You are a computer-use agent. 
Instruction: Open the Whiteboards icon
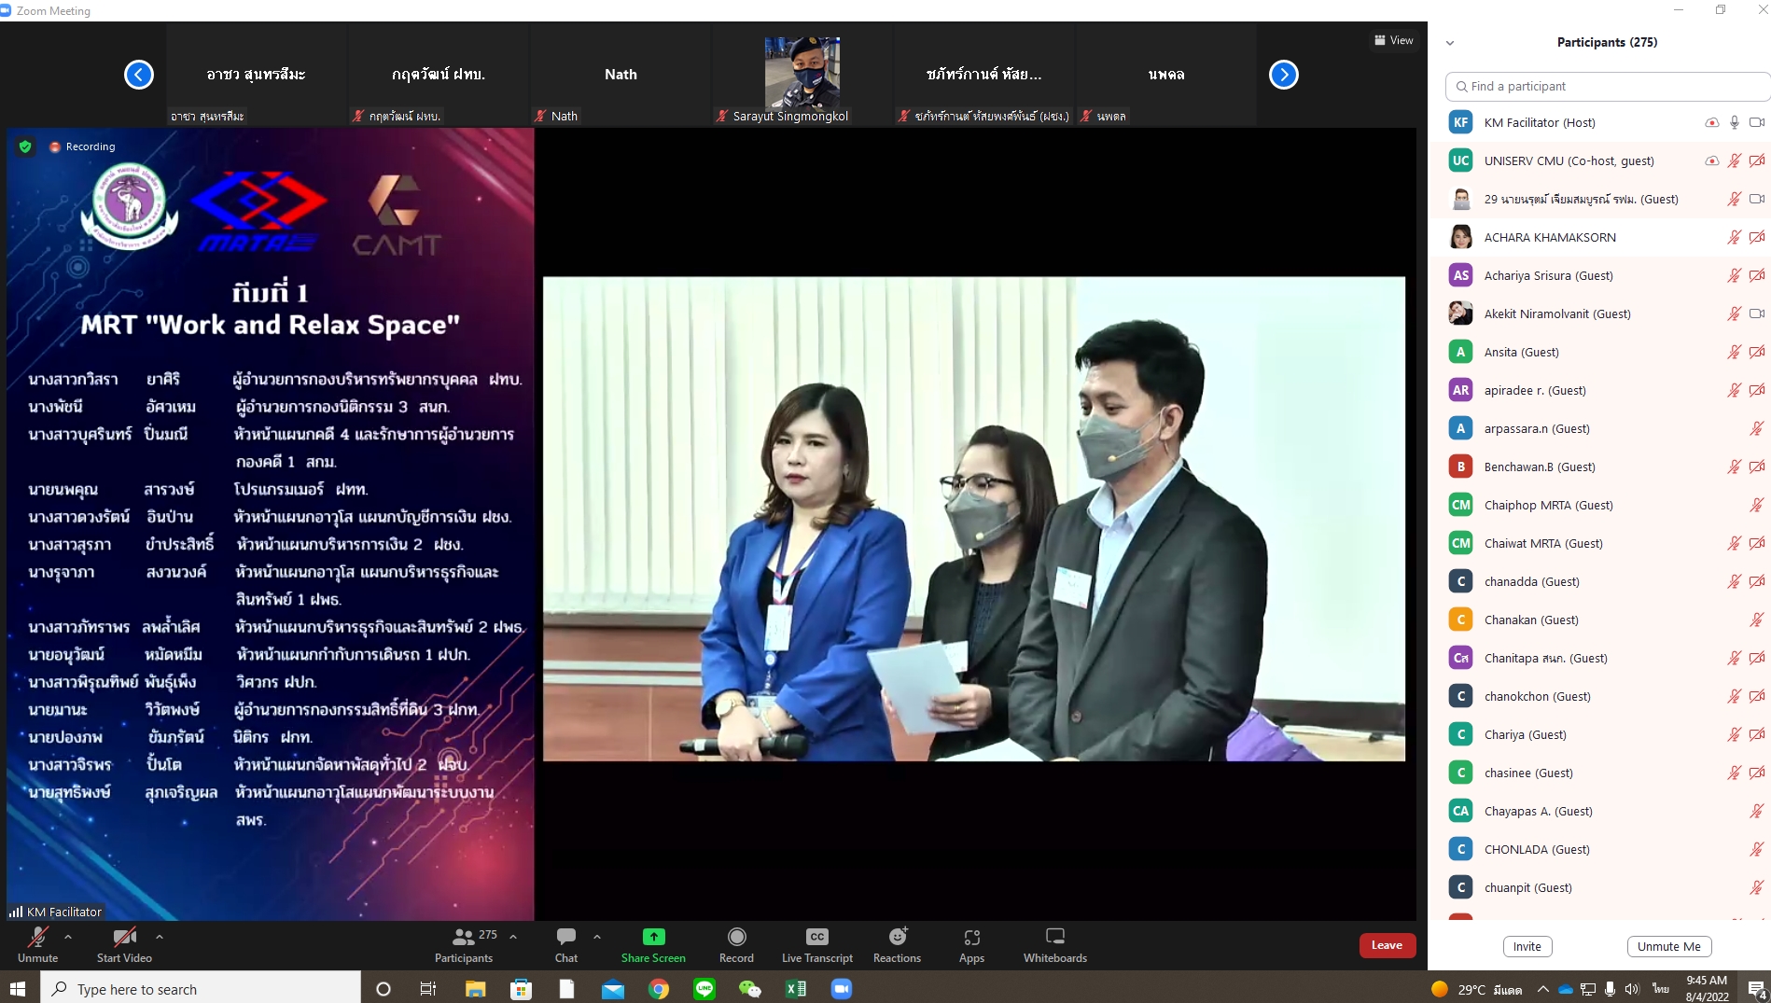(x=1055, y=936)
